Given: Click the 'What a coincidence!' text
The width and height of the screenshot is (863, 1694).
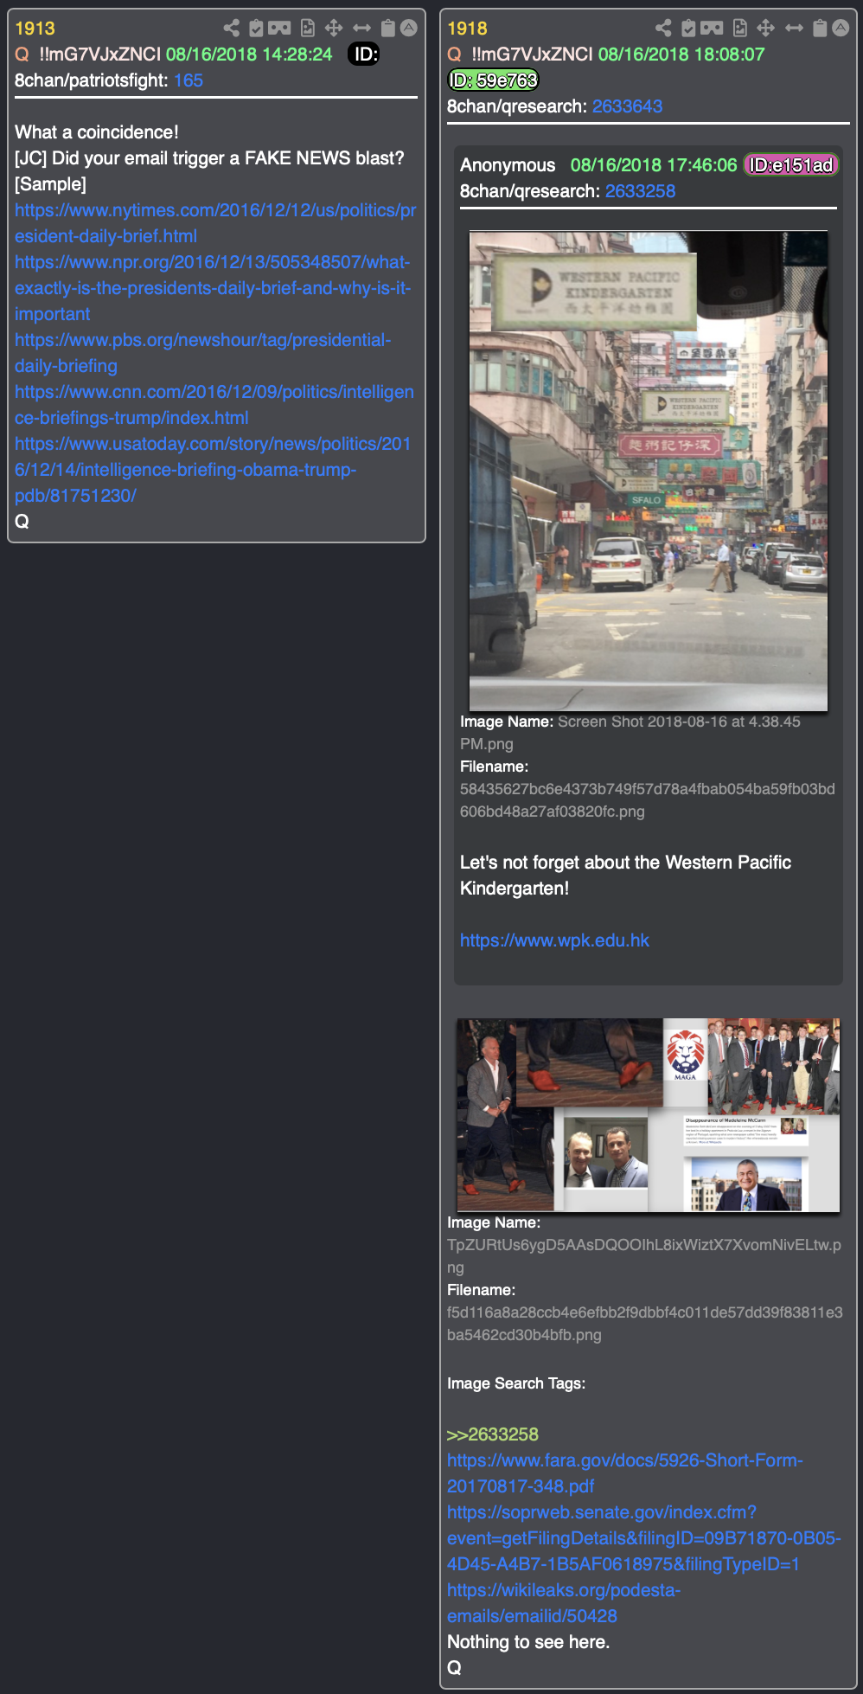Looking at the screenshot, I should pos(97,132).
